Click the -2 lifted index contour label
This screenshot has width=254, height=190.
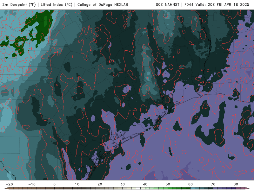pos(102,144)
